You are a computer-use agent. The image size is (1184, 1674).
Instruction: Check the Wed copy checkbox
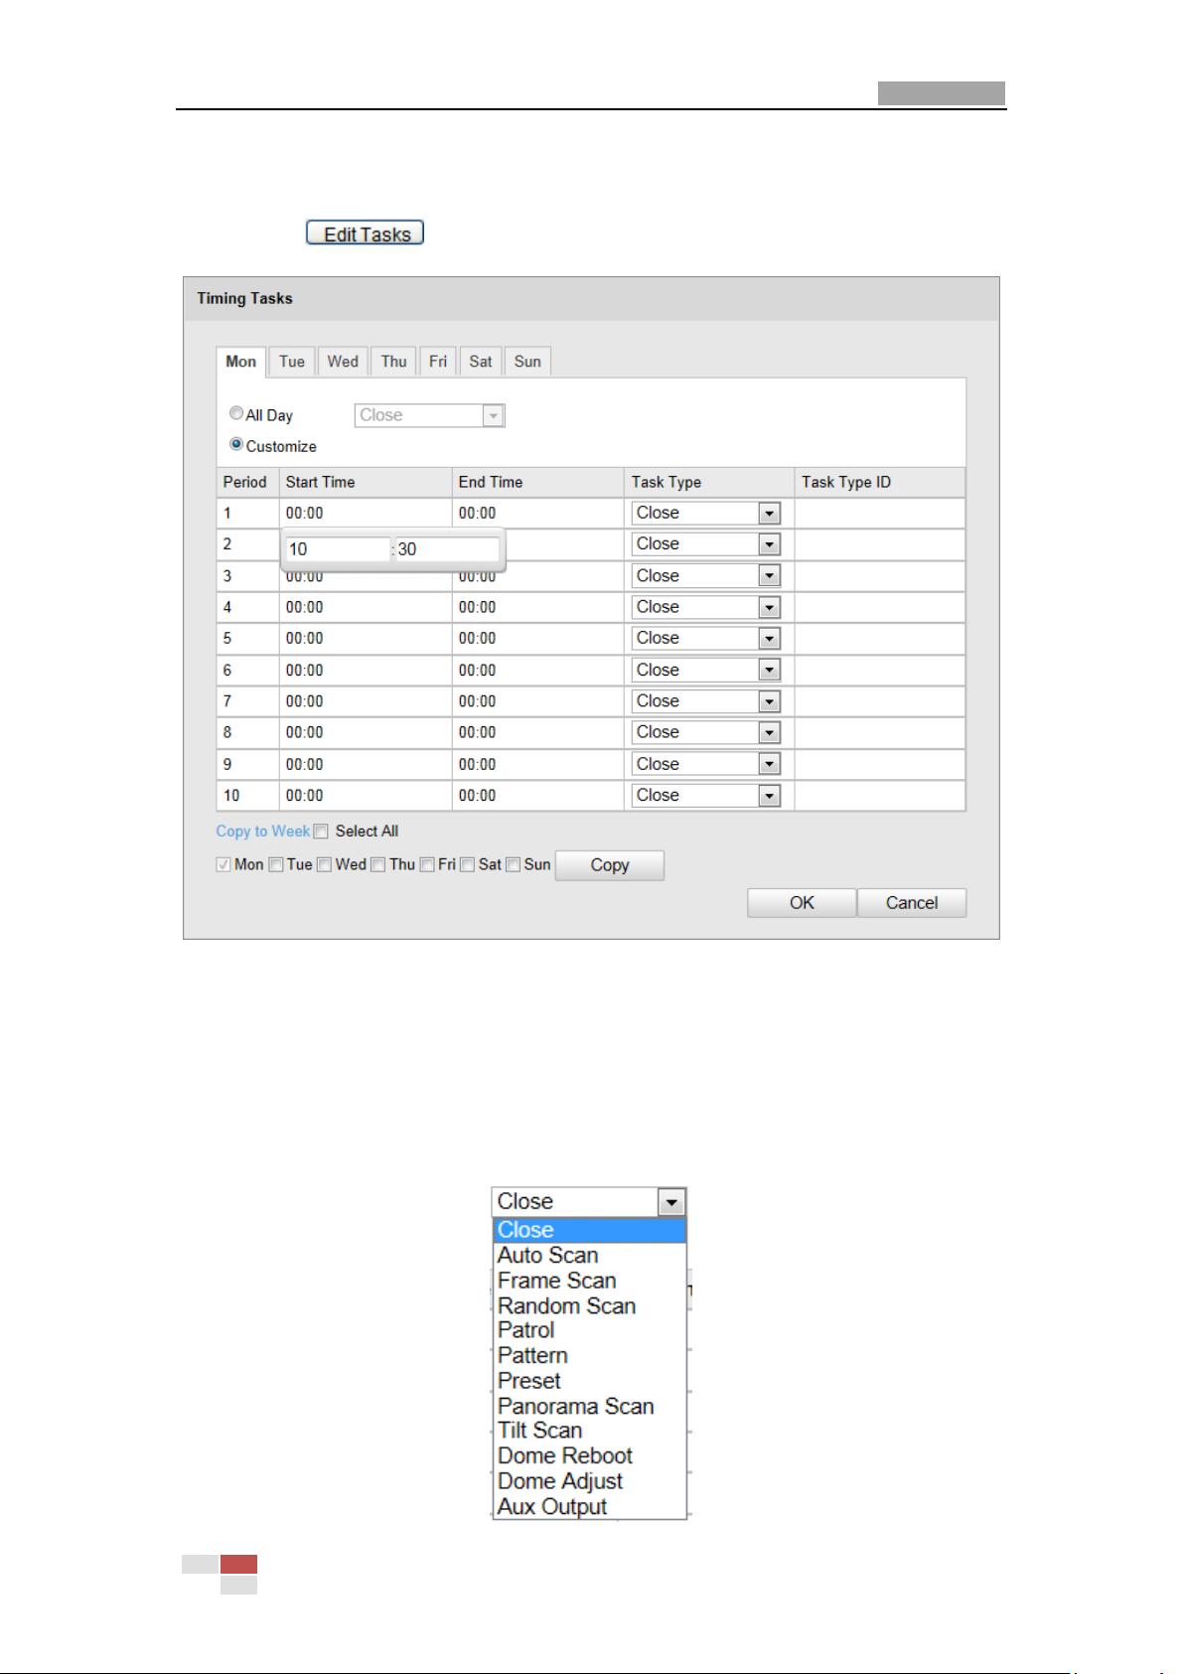pyautogui.click(x=325, y=865)
